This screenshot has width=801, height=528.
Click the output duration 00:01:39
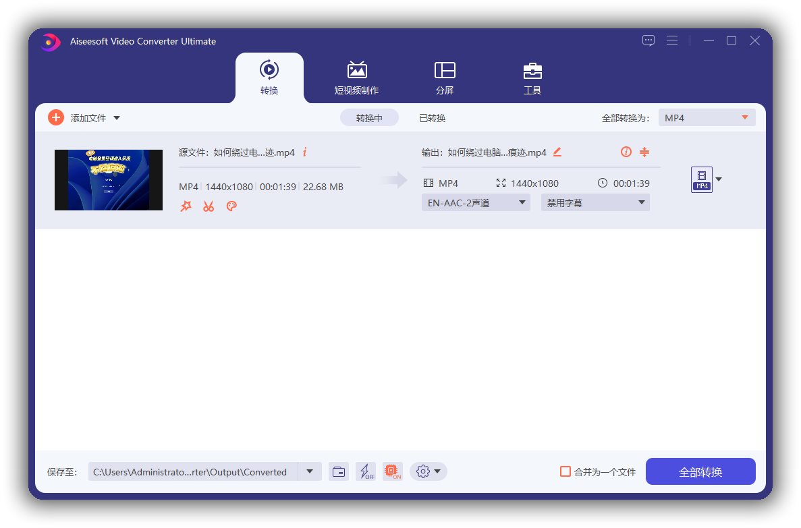[632, 183]
